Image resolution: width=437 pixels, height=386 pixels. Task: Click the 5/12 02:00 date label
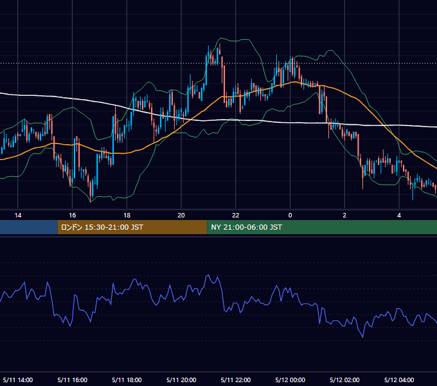[x=344, y=380]
